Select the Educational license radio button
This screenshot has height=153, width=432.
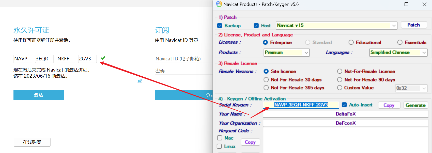[x=351, y=42]
